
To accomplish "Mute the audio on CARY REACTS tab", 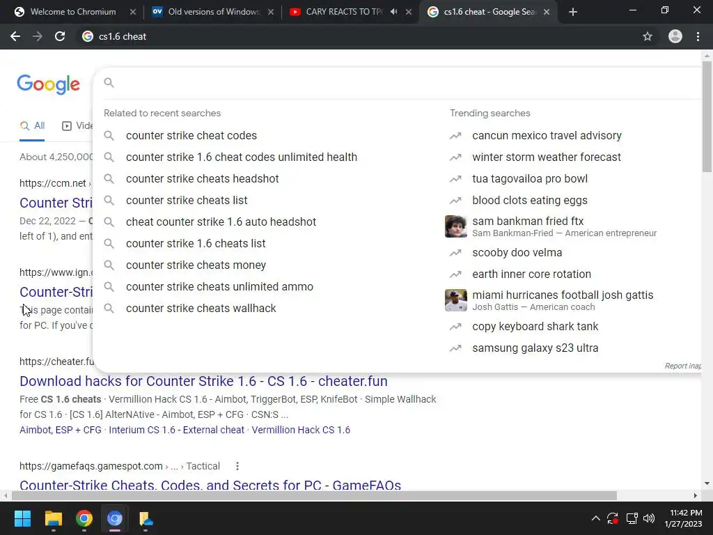I will (x=394, y=12).
